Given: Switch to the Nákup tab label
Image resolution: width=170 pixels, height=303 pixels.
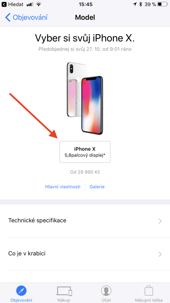Looking at the screenshot, I should 64,300.
